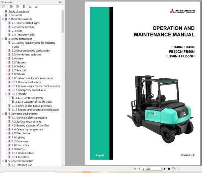Increase bookmark text size with A+ icon
The height and width of the screenshot is (173, 202).
30,7
